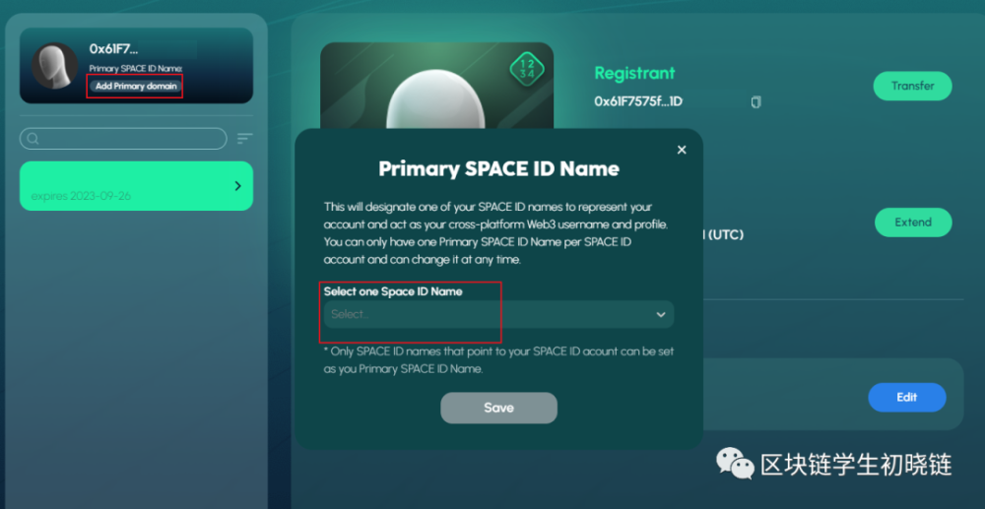Copy the registrant address with copy icon

tap(756, 101)
